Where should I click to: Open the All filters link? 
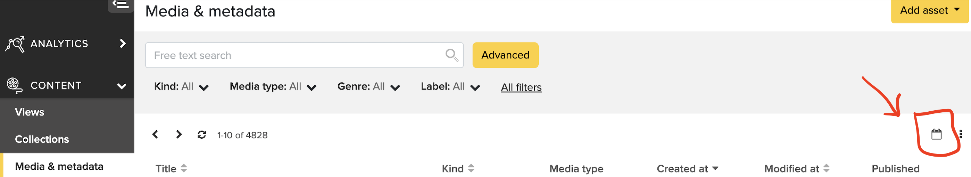point(521,87)
